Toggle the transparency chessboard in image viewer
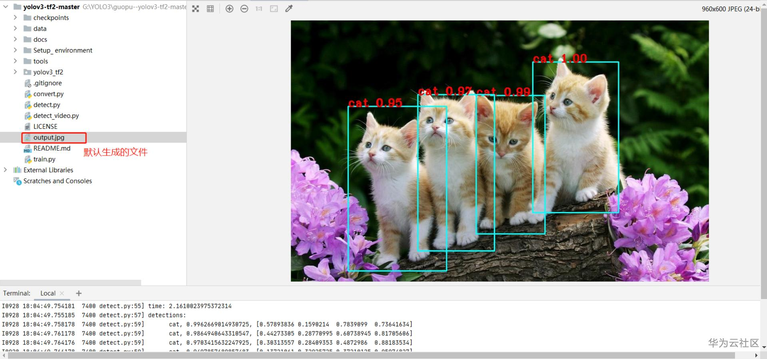The image size is (767, 359). [x=196, y=9]
